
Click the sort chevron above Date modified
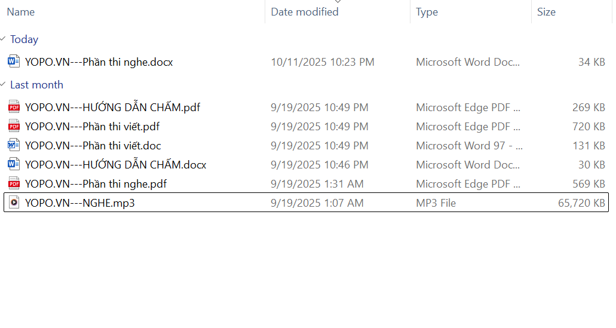click(x=338, y=2)
